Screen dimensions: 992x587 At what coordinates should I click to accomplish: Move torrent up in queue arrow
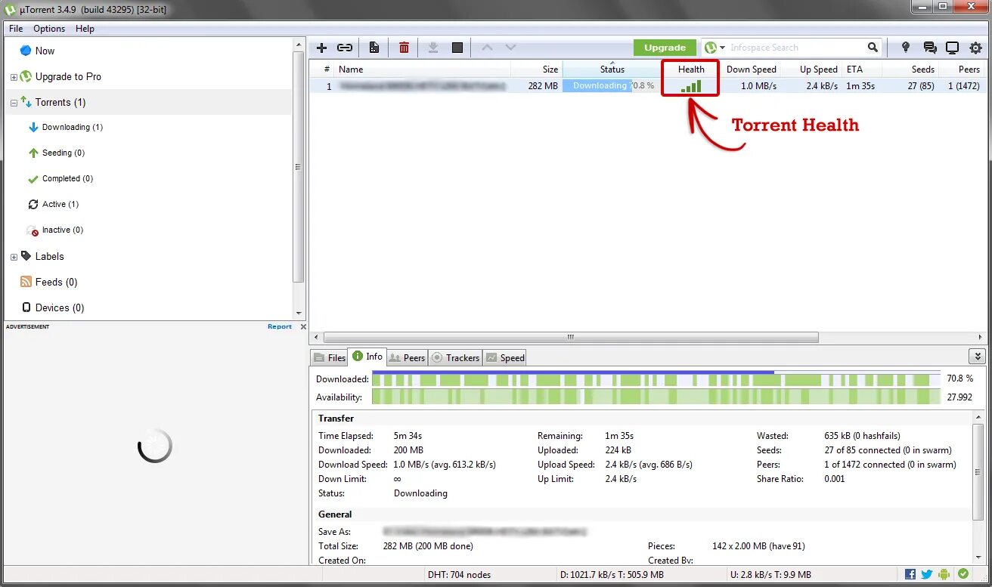click(487, 48)
